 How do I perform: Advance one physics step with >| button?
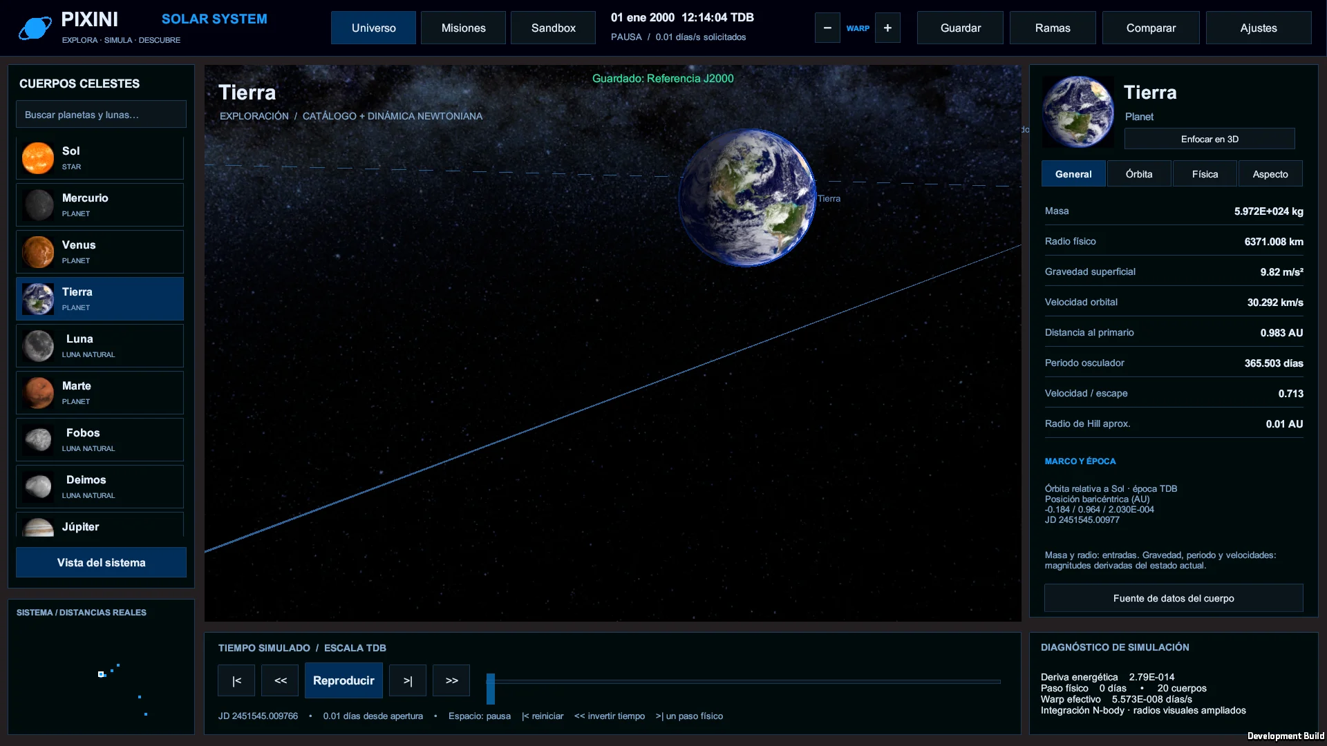(x=408, y=680)
